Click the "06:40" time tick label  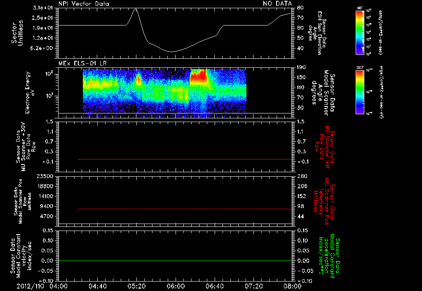pos(215,286)
